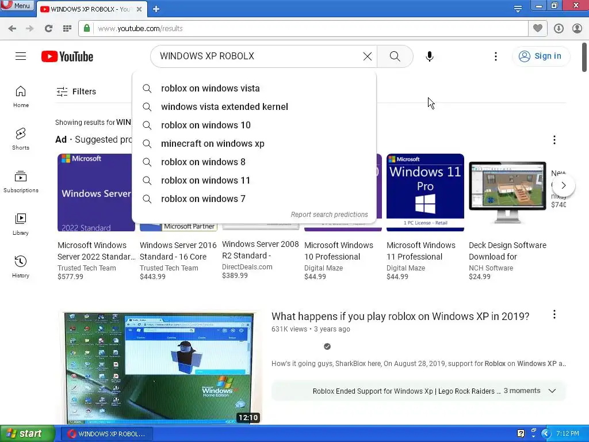Screen dimensions: 589x442
Task: Open Shorts in the sidebar
Action: pos(21,139)
